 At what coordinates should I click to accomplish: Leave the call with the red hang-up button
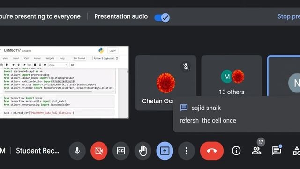211,151
